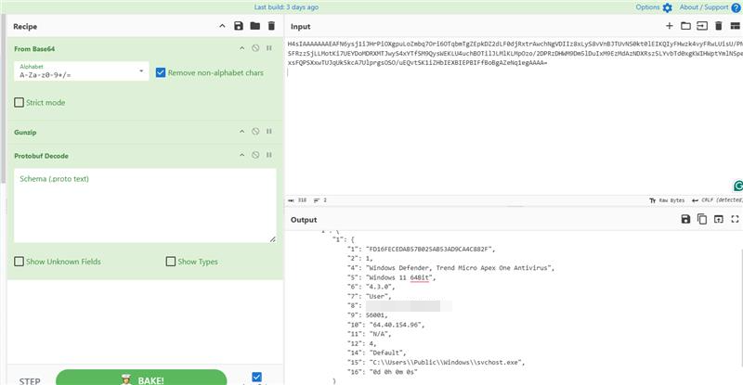Add a new input tab
The width and height of the screenshot is (743, 385).
point(669,26)
